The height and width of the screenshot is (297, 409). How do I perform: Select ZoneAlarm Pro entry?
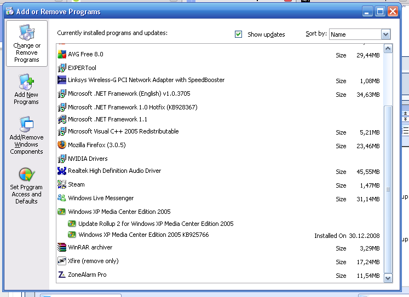[x=220, y=275]
